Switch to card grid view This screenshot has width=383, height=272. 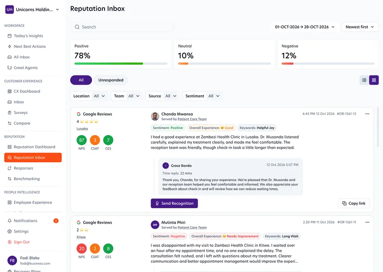click(374, 80)
